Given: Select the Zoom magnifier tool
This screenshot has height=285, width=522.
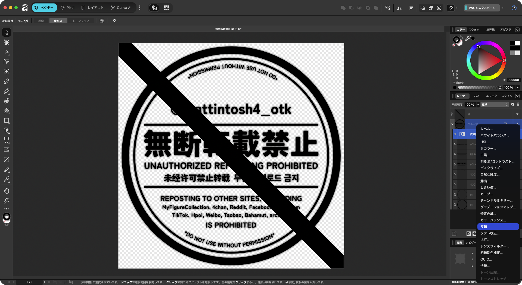Looking at the screenshot, I should [7, 201].
